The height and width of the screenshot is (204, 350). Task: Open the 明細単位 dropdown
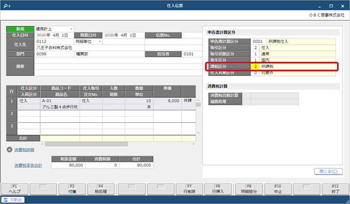100,41
